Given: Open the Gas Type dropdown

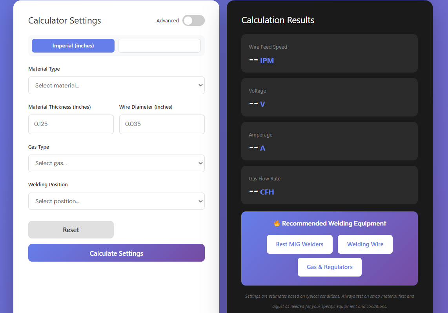Looking at the screenshot, I should click(116, 163).
